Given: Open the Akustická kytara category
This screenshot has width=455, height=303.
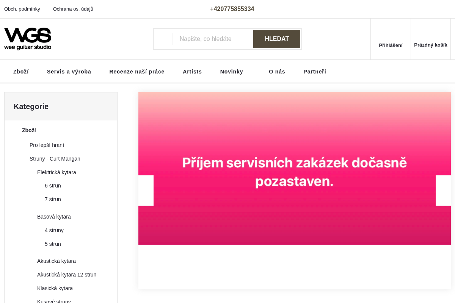Looking at the screenshot, I should 56,261.
